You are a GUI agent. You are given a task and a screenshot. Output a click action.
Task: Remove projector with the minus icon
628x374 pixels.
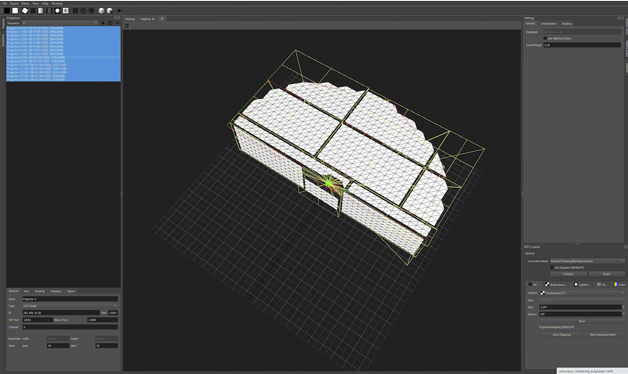pos(117,23)
